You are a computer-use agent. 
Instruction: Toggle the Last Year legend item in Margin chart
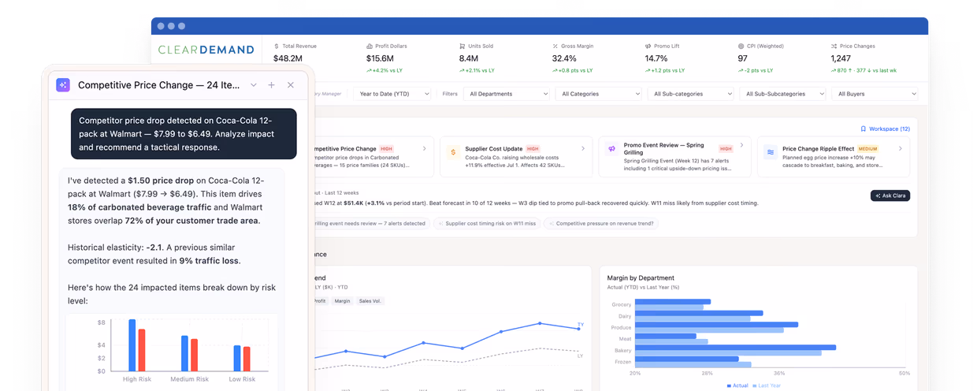[x=767, y=385]
